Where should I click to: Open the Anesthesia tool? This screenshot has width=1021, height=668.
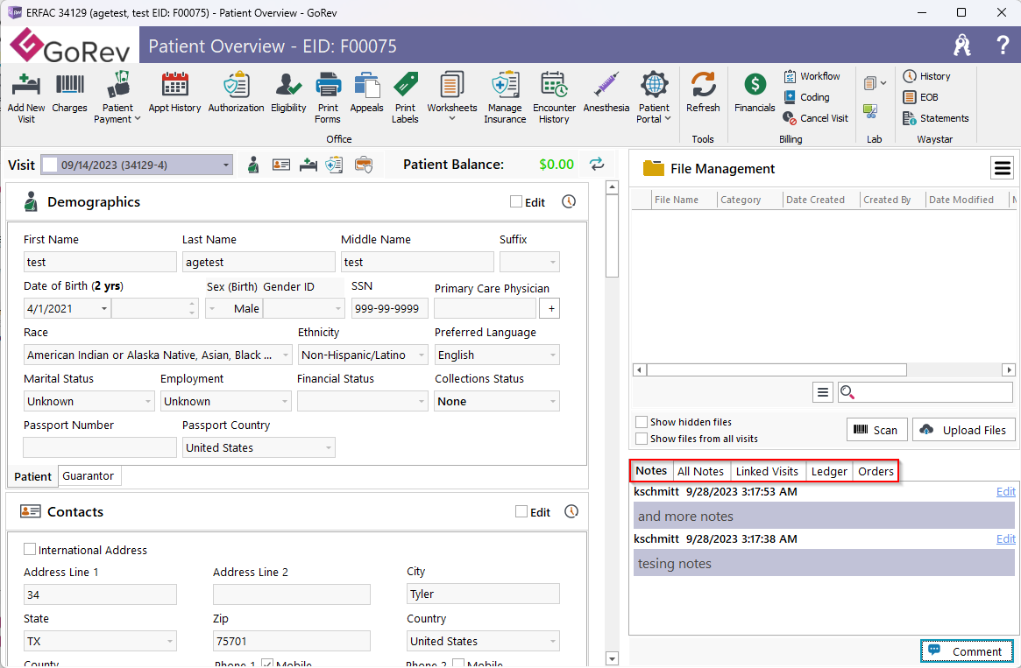point(606,92)
